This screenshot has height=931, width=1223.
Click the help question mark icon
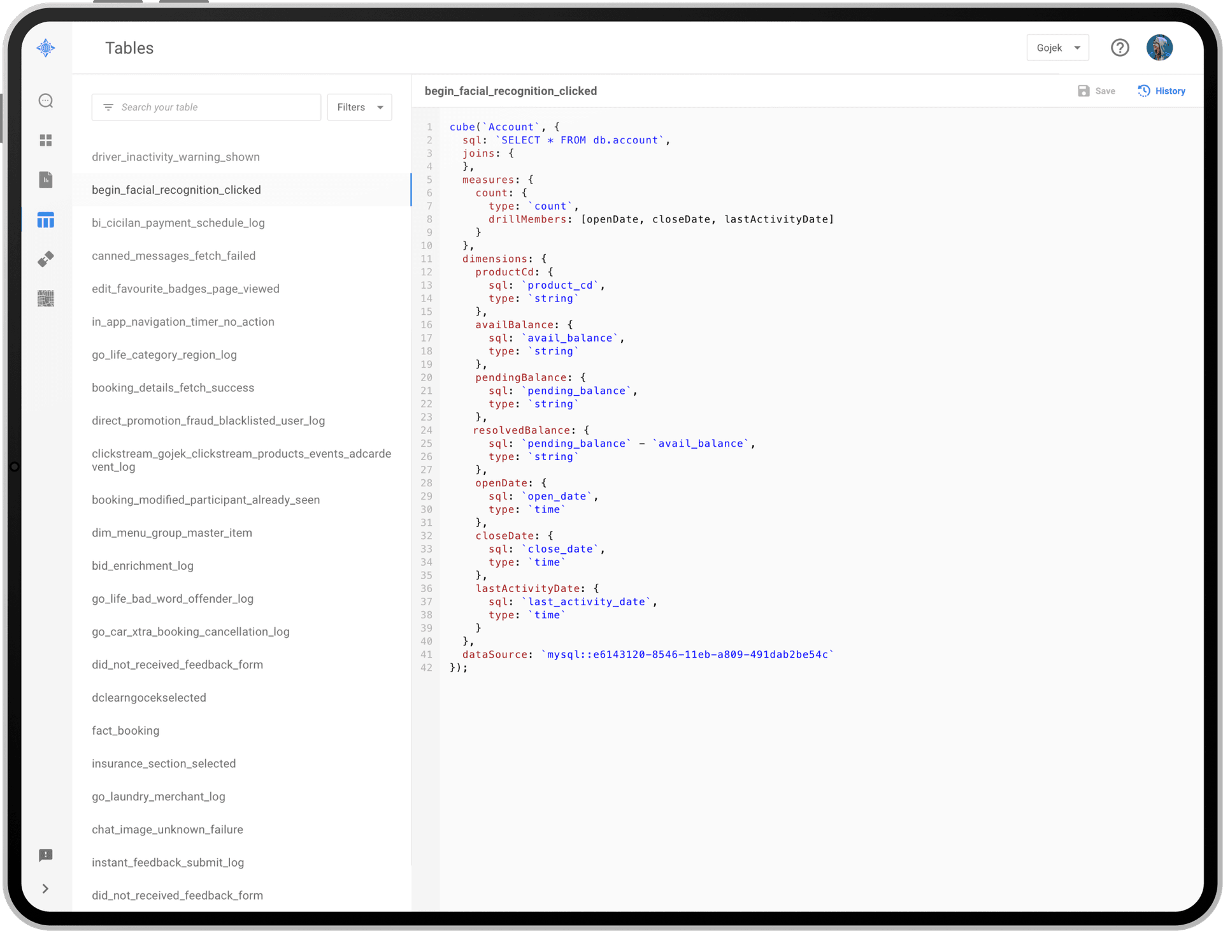pyautogui.click(x=1120, y=48)
